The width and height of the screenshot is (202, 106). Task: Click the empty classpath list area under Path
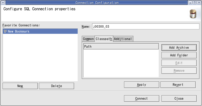(121, 63)
